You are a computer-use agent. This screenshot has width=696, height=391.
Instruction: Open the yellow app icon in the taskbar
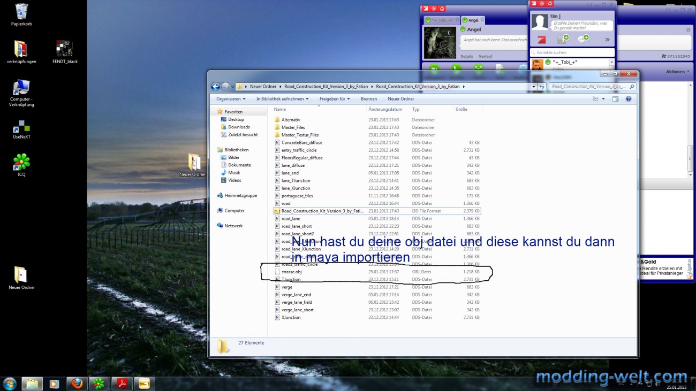coord(144,384)
